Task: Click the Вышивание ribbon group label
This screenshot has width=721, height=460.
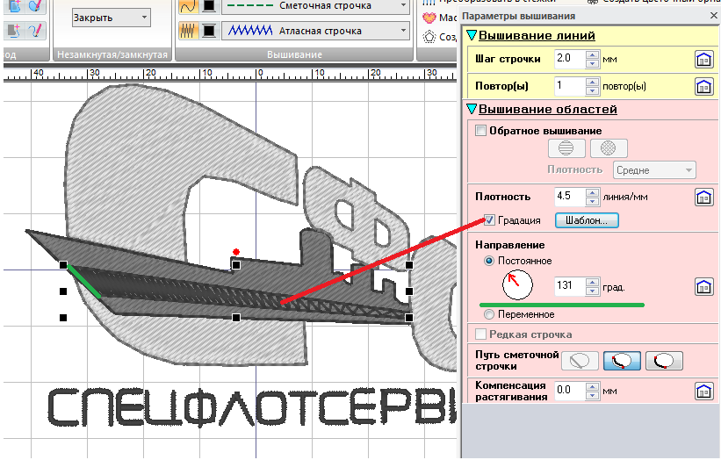Action: click(x=294, y=54)
